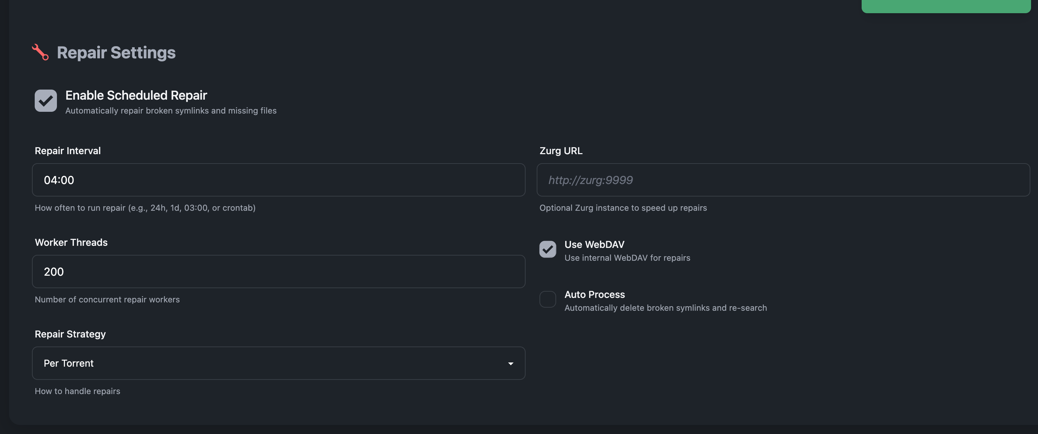Click the Use internal WebDAV for repairs text
The height and width of the screenshot is (434, 1038).
pyautogui.click(x=627, y=258)
